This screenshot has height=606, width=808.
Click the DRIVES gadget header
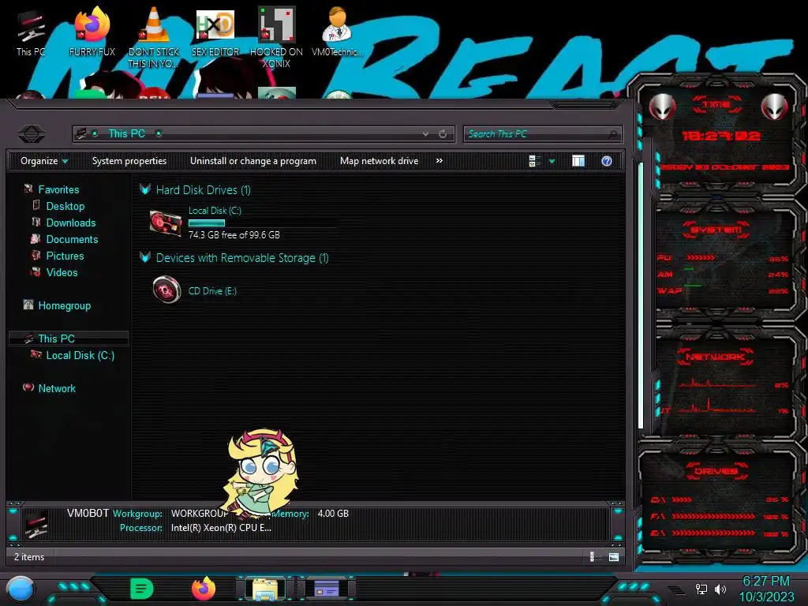716,471
